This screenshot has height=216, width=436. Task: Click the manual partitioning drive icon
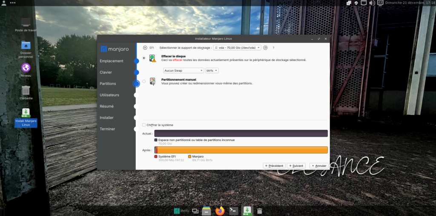tap(152, 81)
